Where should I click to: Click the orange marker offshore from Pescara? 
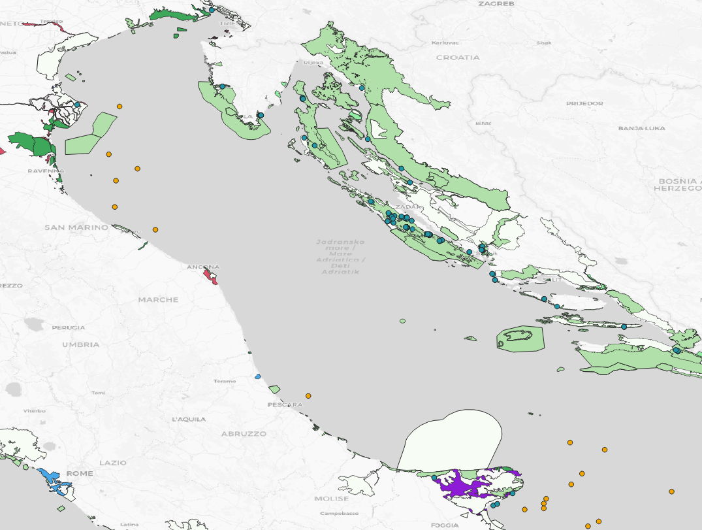tap(308, 396)
